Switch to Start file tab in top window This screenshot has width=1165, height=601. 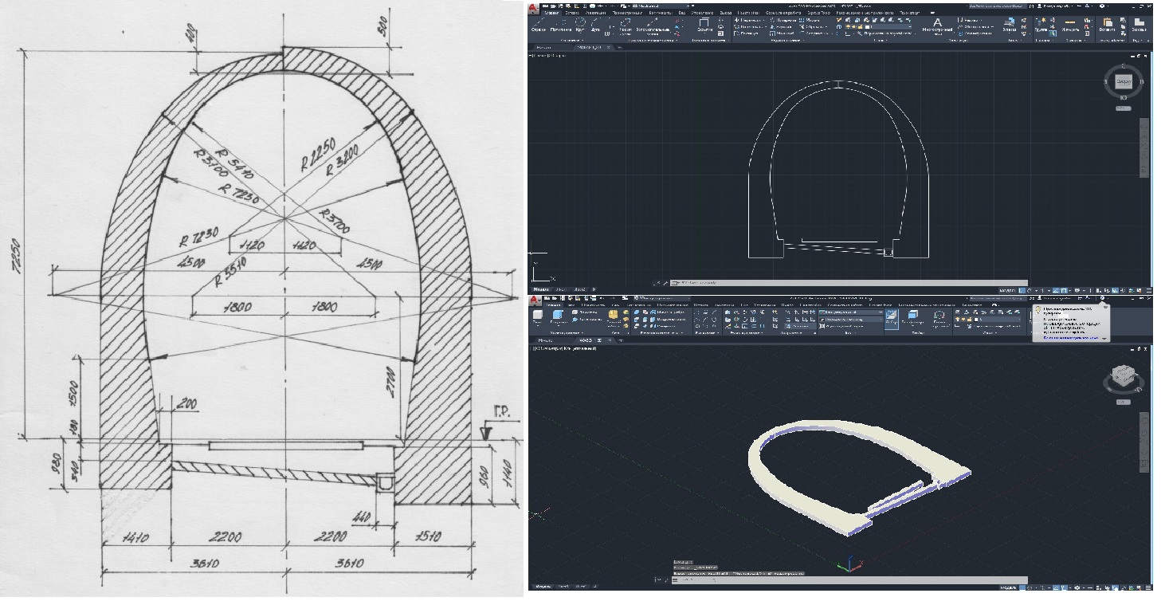click(x=546, y=47)
